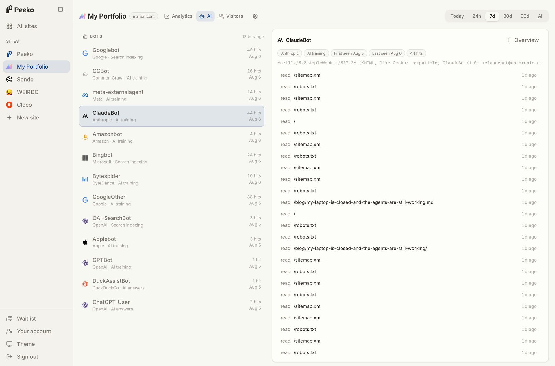Click the All sites grid icon
Image resolution: width=555 pixels, height=366 pixels.
9,26
